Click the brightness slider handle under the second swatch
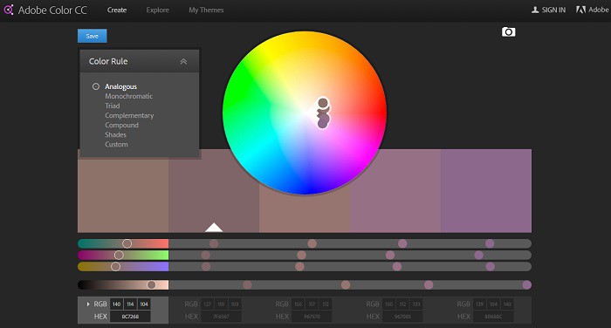Viewport: 611px width, 328px height. [247, 284]
